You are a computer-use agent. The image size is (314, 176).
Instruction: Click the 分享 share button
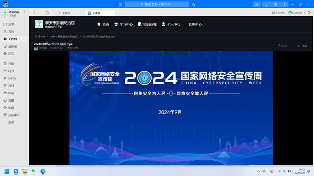pos(282,46)
